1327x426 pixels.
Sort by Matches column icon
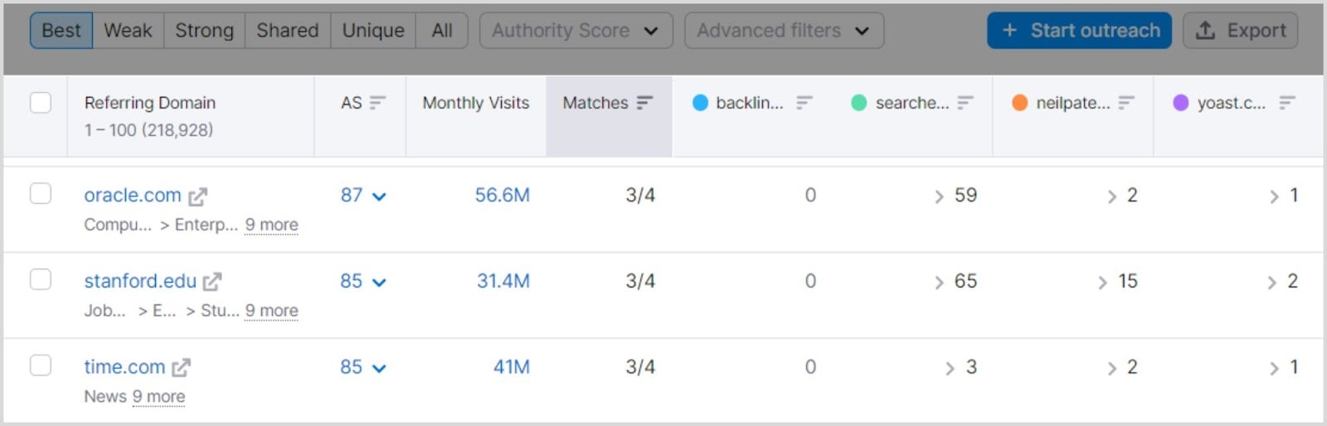[x=644, y=103]
